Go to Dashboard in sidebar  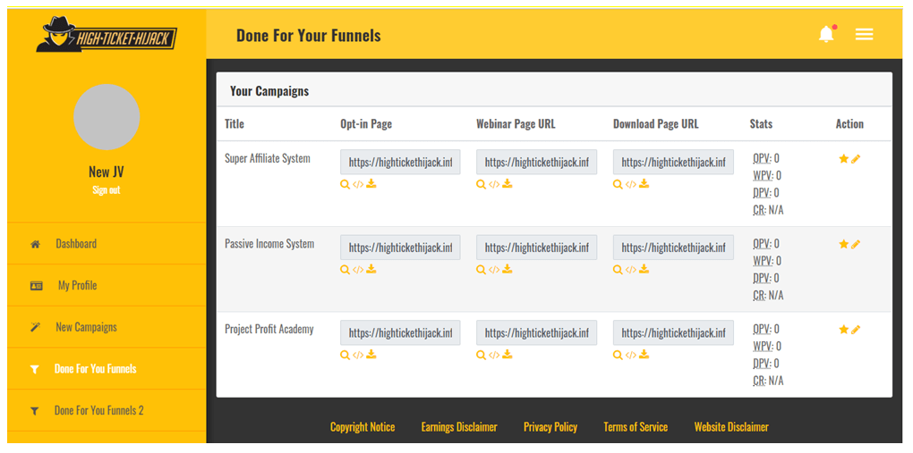107,244
